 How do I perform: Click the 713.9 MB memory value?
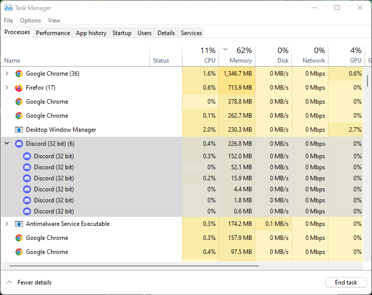pyautogui.click(x=240, y=88)
